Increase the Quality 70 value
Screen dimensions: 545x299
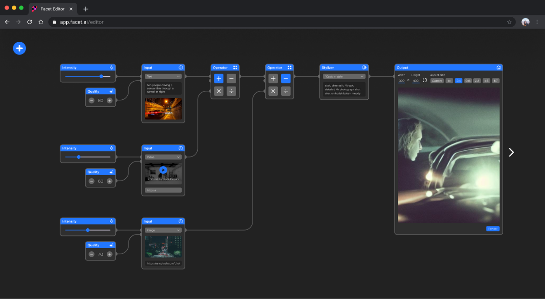coord(109,254)
